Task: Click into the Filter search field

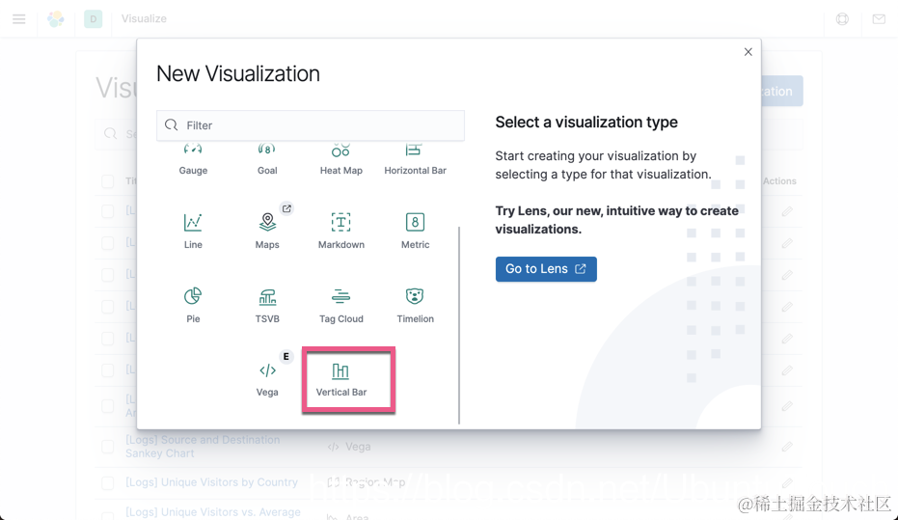Action: point(311,125)
